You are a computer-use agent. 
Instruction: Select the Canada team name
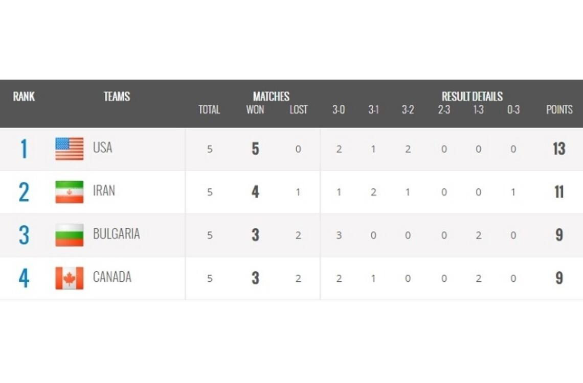(112, 277)
